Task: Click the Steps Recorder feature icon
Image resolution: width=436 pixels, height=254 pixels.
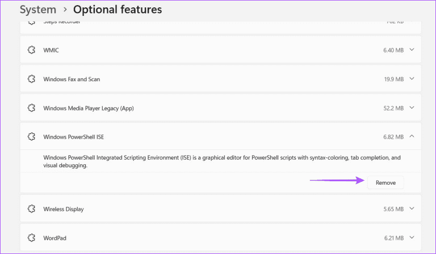Action: [32, 23]
